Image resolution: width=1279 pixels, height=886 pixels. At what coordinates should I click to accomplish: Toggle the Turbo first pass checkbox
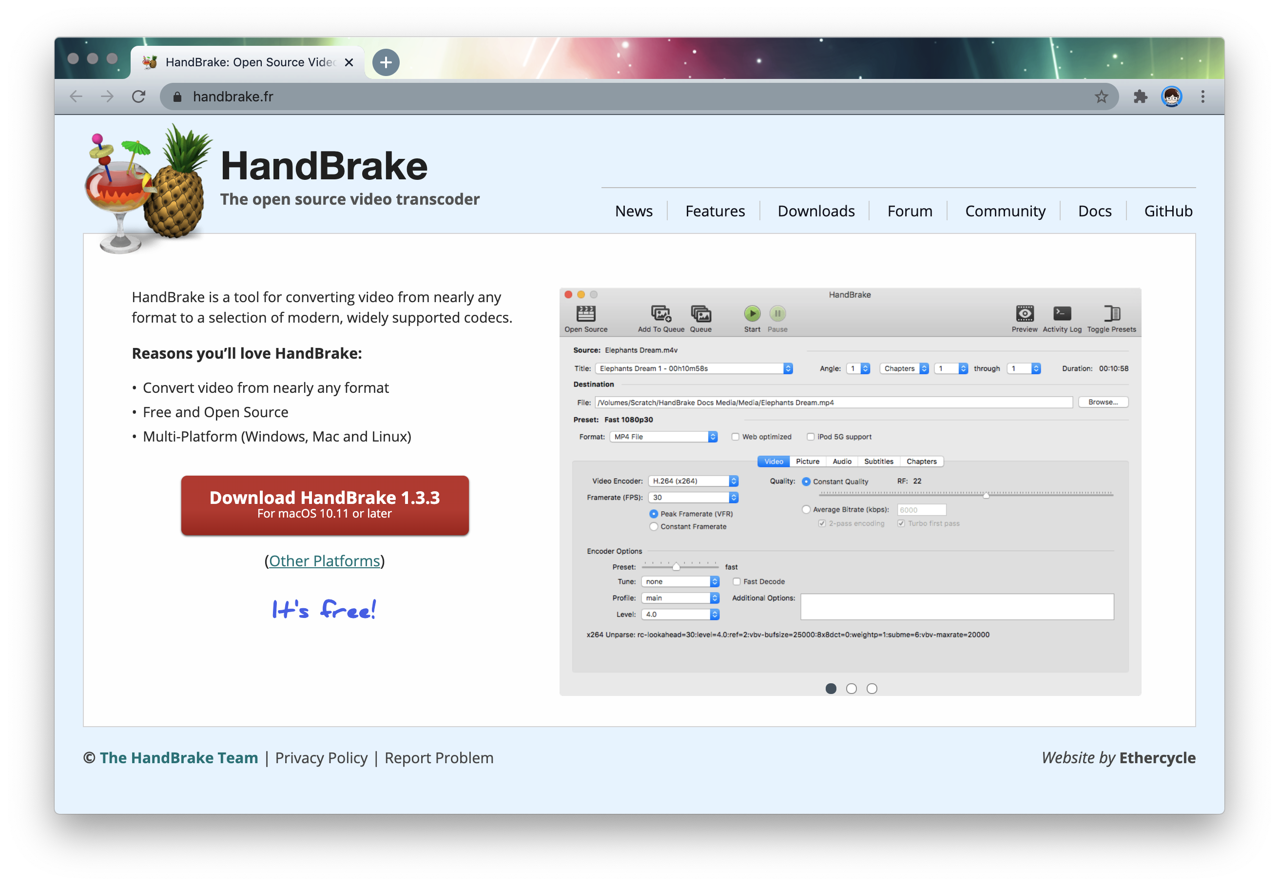pos(900,523)
